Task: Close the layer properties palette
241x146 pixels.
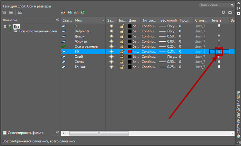Action: tap(238, 3)
